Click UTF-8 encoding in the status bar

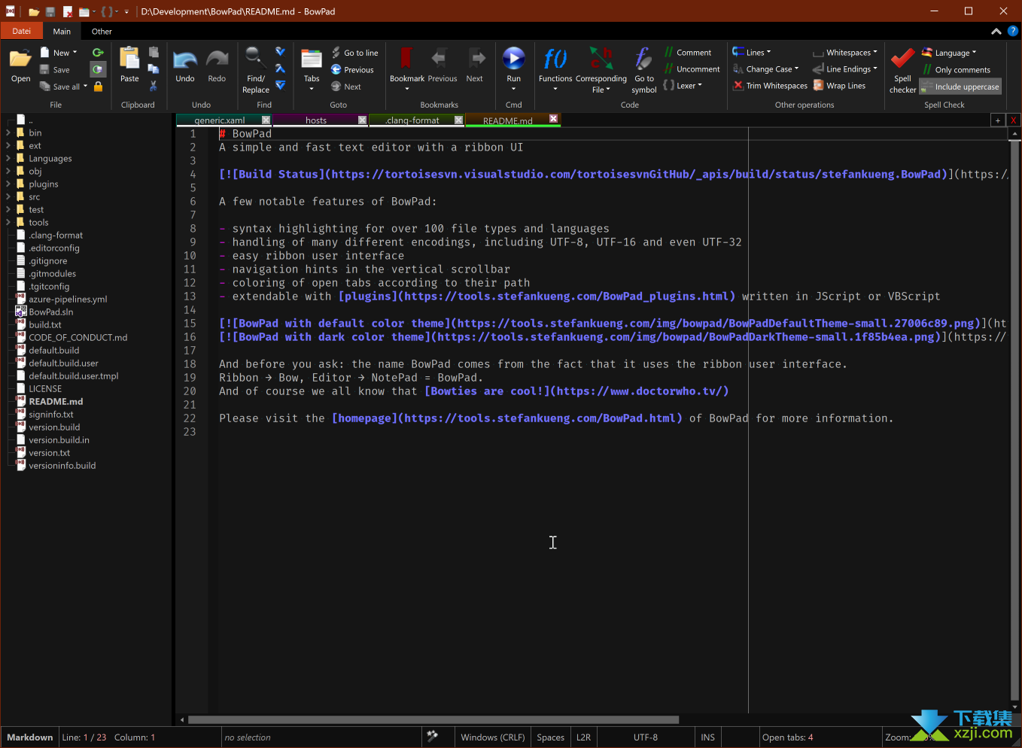coord(645,737)
